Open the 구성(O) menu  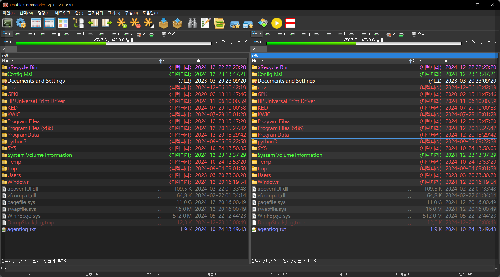click(x=131, y=13)
